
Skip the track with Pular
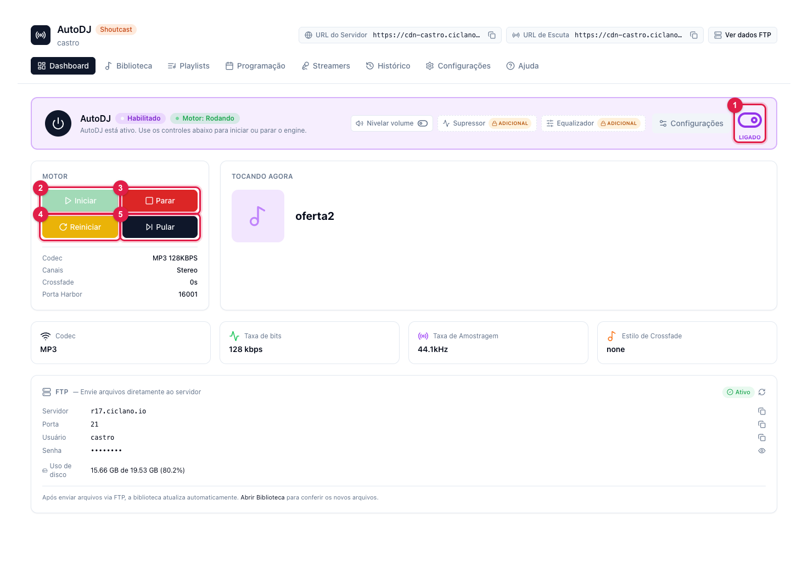pyautogui.click(x=160, y=227)
